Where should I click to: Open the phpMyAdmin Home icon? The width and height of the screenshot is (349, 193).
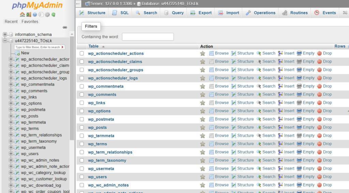coord(22,15)
